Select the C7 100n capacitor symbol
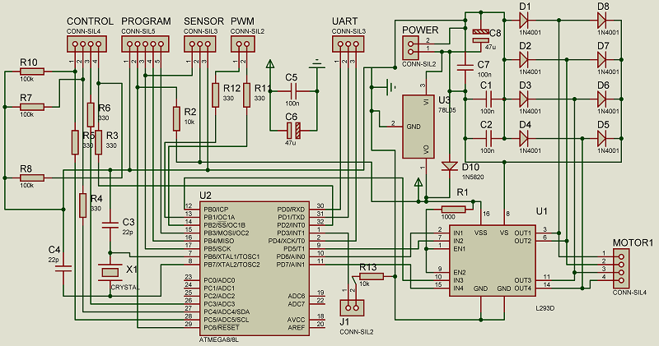659x346 pixels. [465, 67]
